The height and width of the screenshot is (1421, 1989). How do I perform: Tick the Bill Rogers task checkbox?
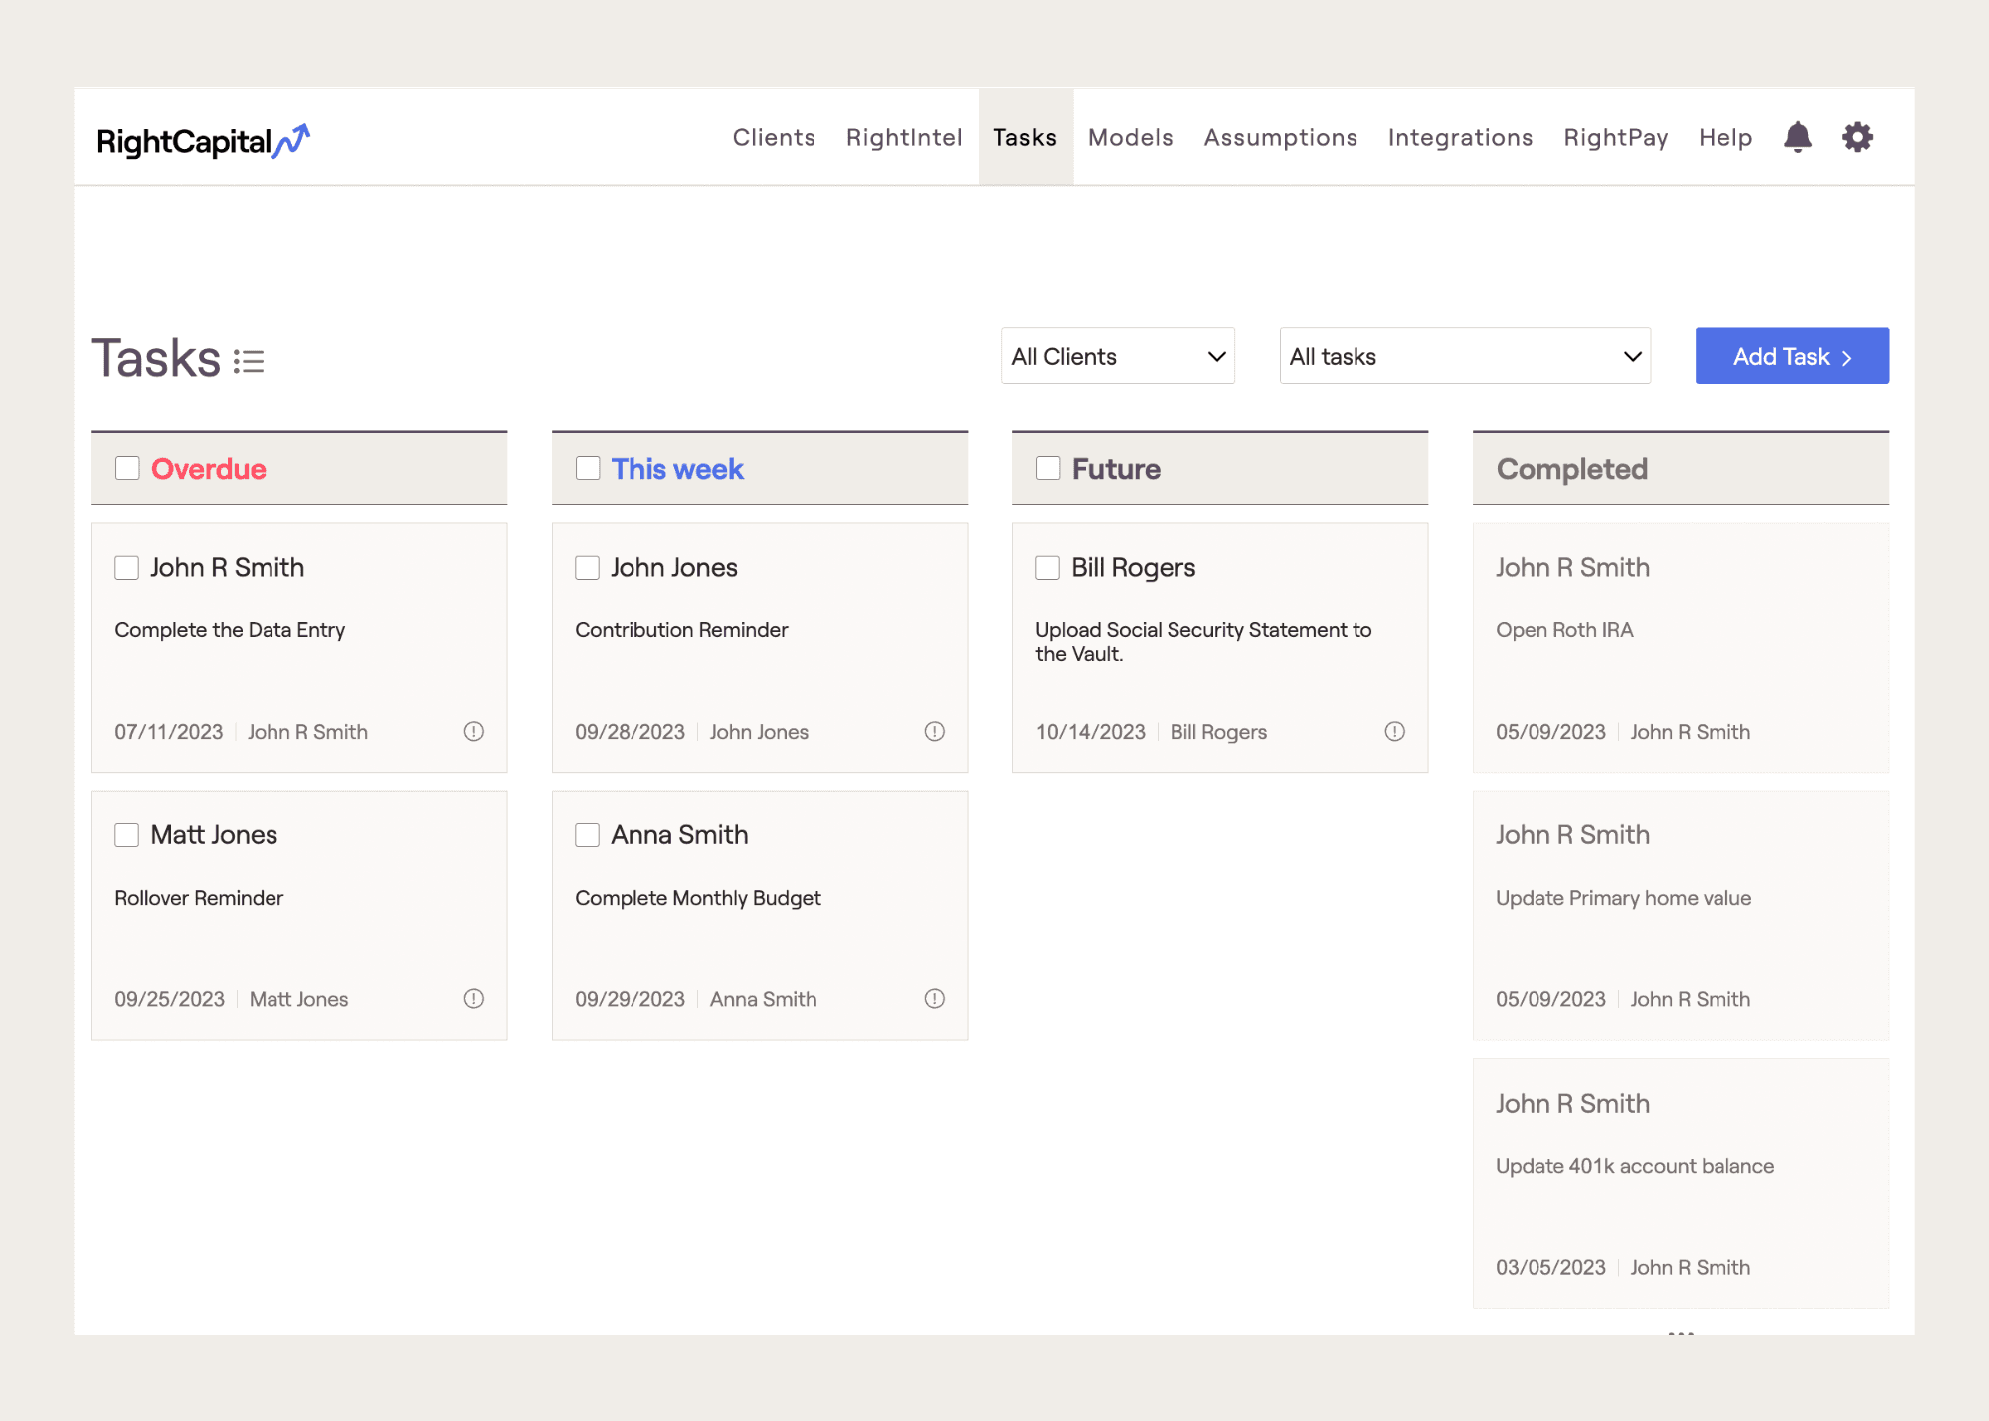point(1047,567)
